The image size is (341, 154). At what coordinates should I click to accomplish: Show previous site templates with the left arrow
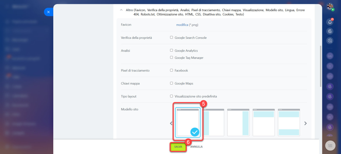pyautogui.click(x=171, y=123)
